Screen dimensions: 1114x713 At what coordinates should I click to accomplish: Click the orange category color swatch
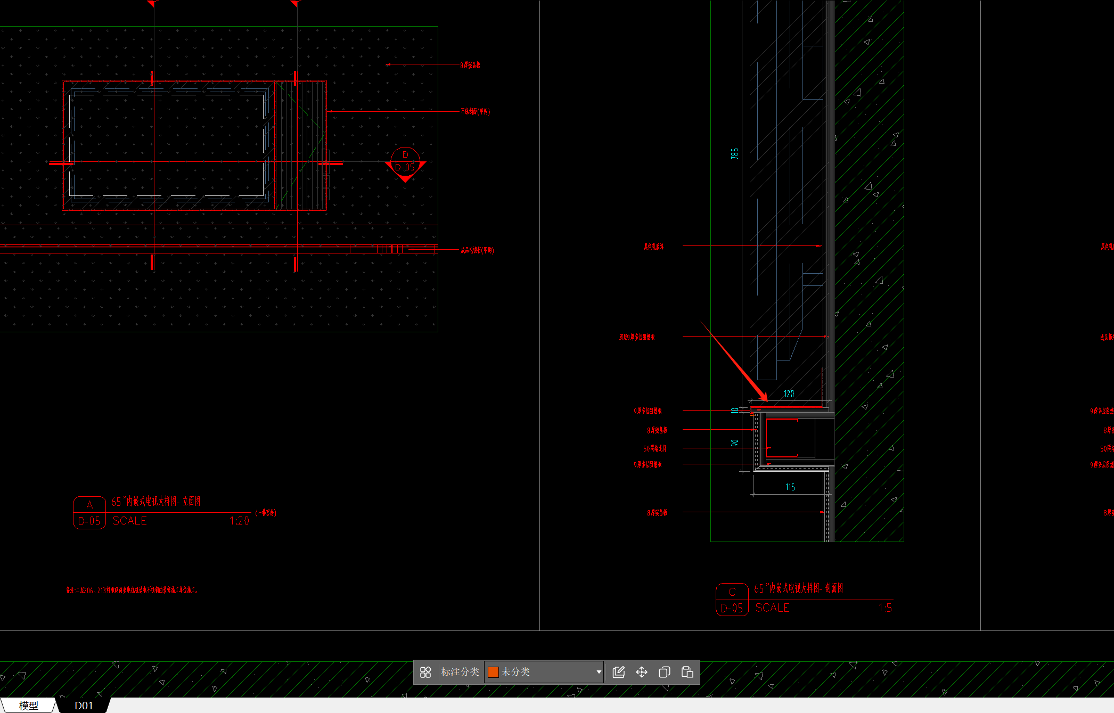[x=493, y=672]
